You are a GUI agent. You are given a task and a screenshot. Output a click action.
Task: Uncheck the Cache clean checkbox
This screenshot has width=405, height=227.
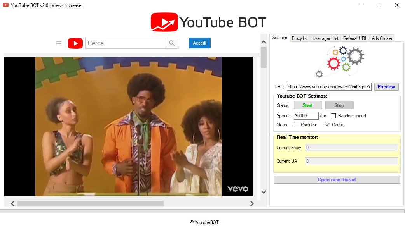[327, 125]
